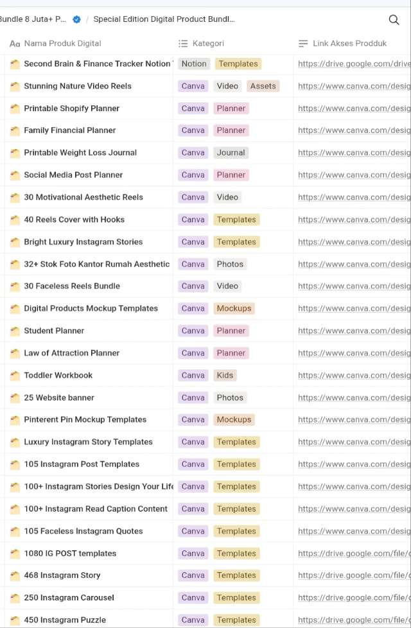Click the Photos tag of 25 Website banner
Viewport: 411px width, 628px height.
[x=230, y=397]
